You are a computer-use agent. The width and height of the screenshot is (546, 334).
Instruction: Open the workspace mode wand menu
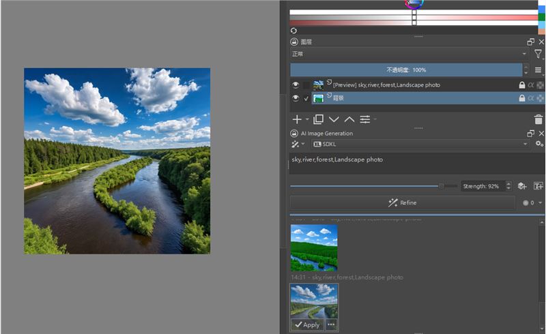(x=298, y=144)
